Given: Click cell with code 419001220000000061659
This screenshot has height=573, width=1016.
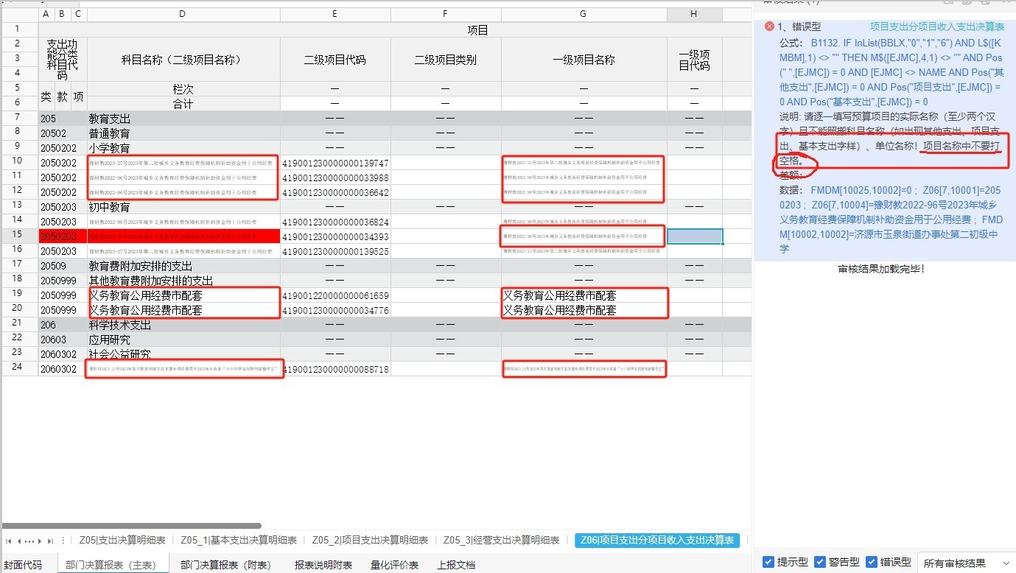Looking at the screenshot, I should [335, 295].
